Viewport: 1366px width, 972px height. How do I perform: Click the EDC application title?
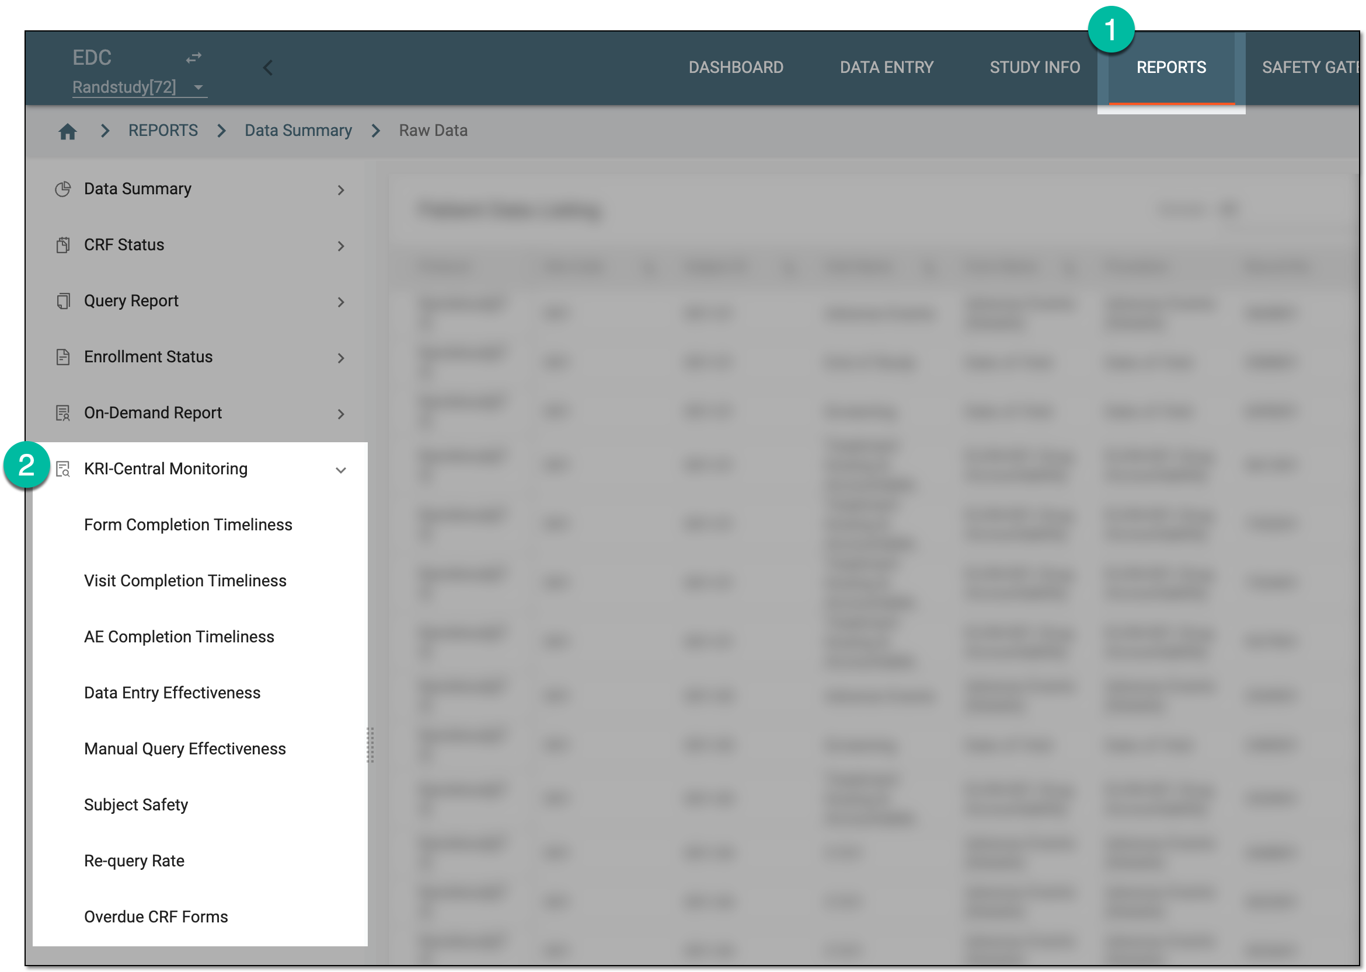coord(92,58)
